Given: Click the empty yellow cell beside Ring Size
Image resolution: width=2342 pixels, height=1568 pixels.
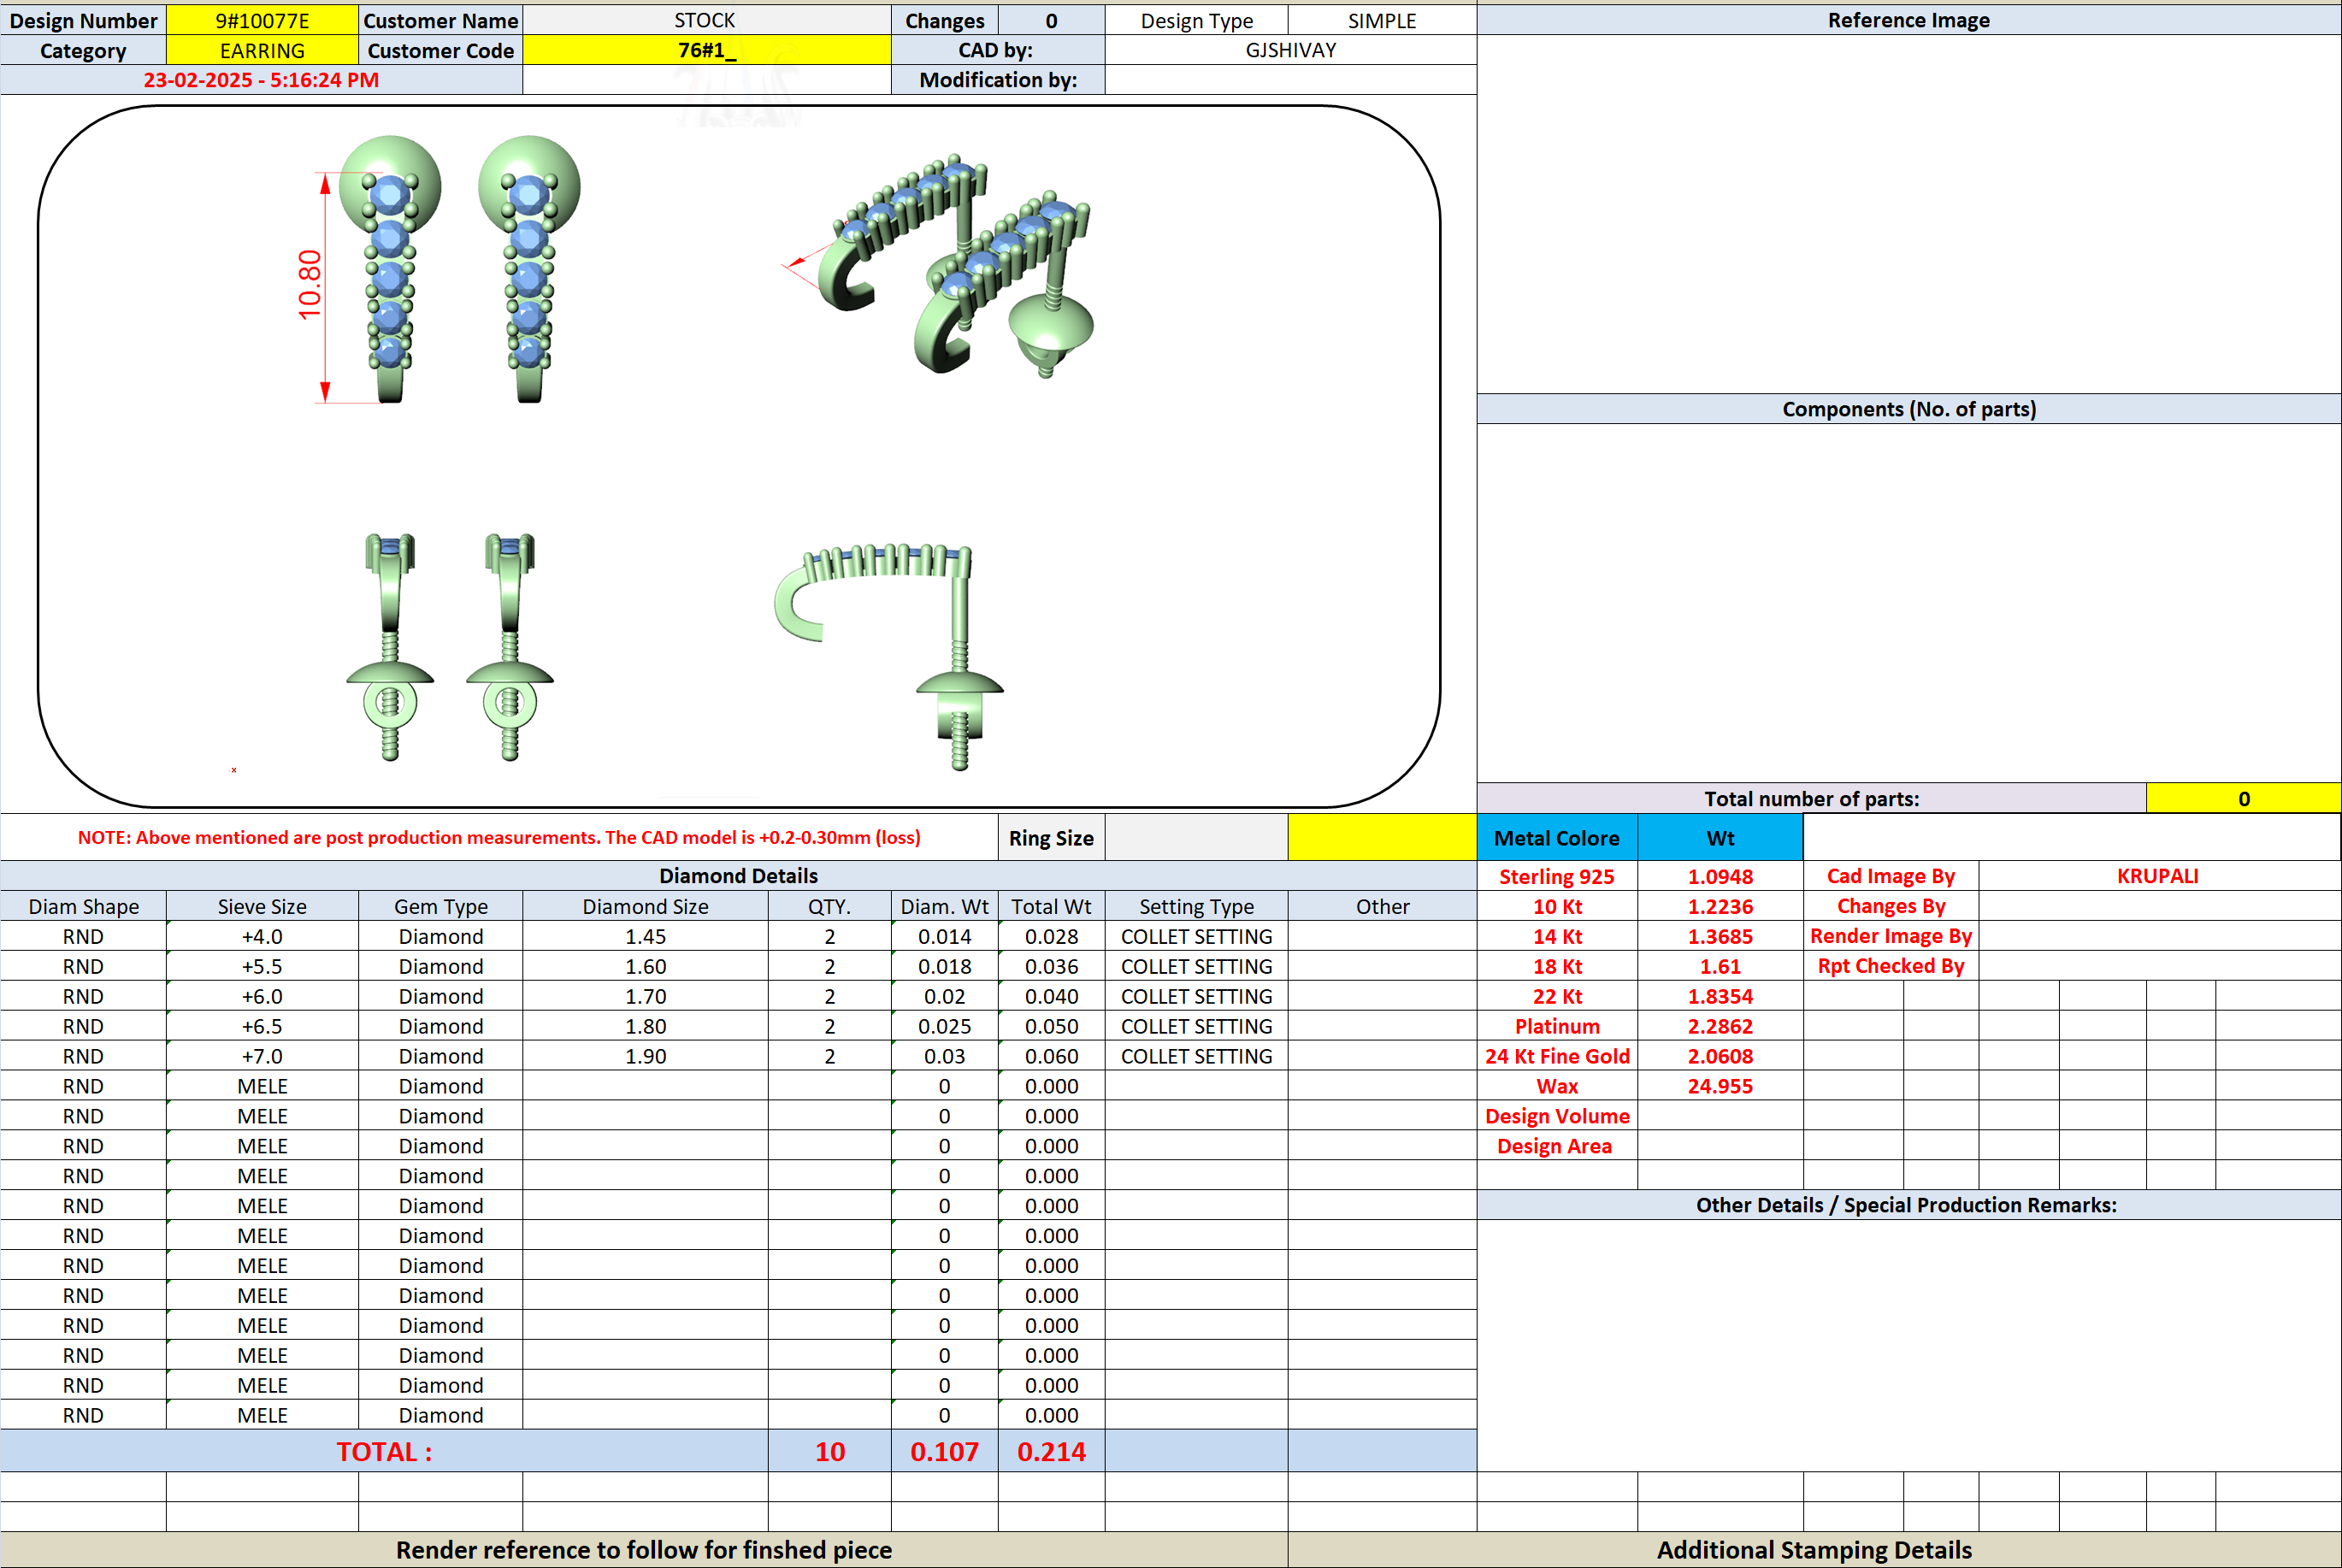Looking at the screenshot, I should point(1382,838).
